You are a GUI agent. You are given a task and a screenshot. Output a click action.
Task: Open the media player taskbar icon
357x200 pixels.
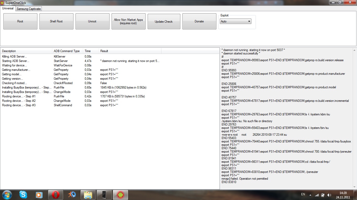(39, 195)
